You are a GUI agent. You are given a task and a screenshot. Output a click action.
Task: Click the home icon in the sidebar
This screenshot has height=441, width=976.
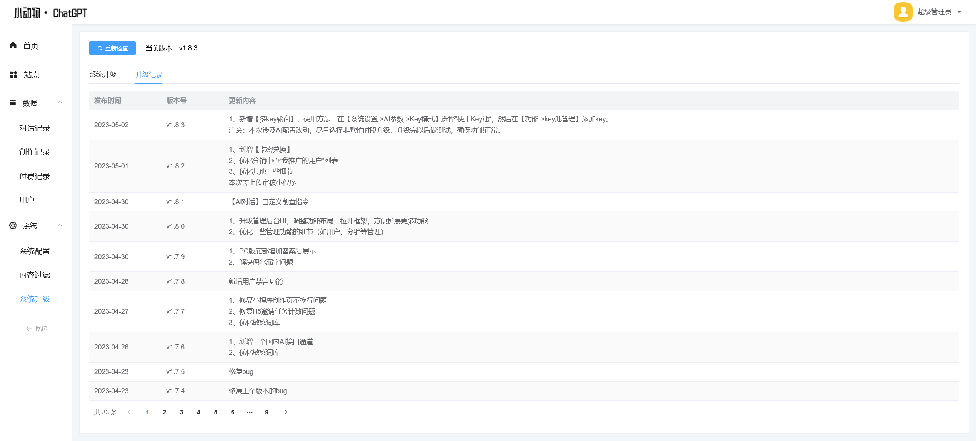click(13, 45)
